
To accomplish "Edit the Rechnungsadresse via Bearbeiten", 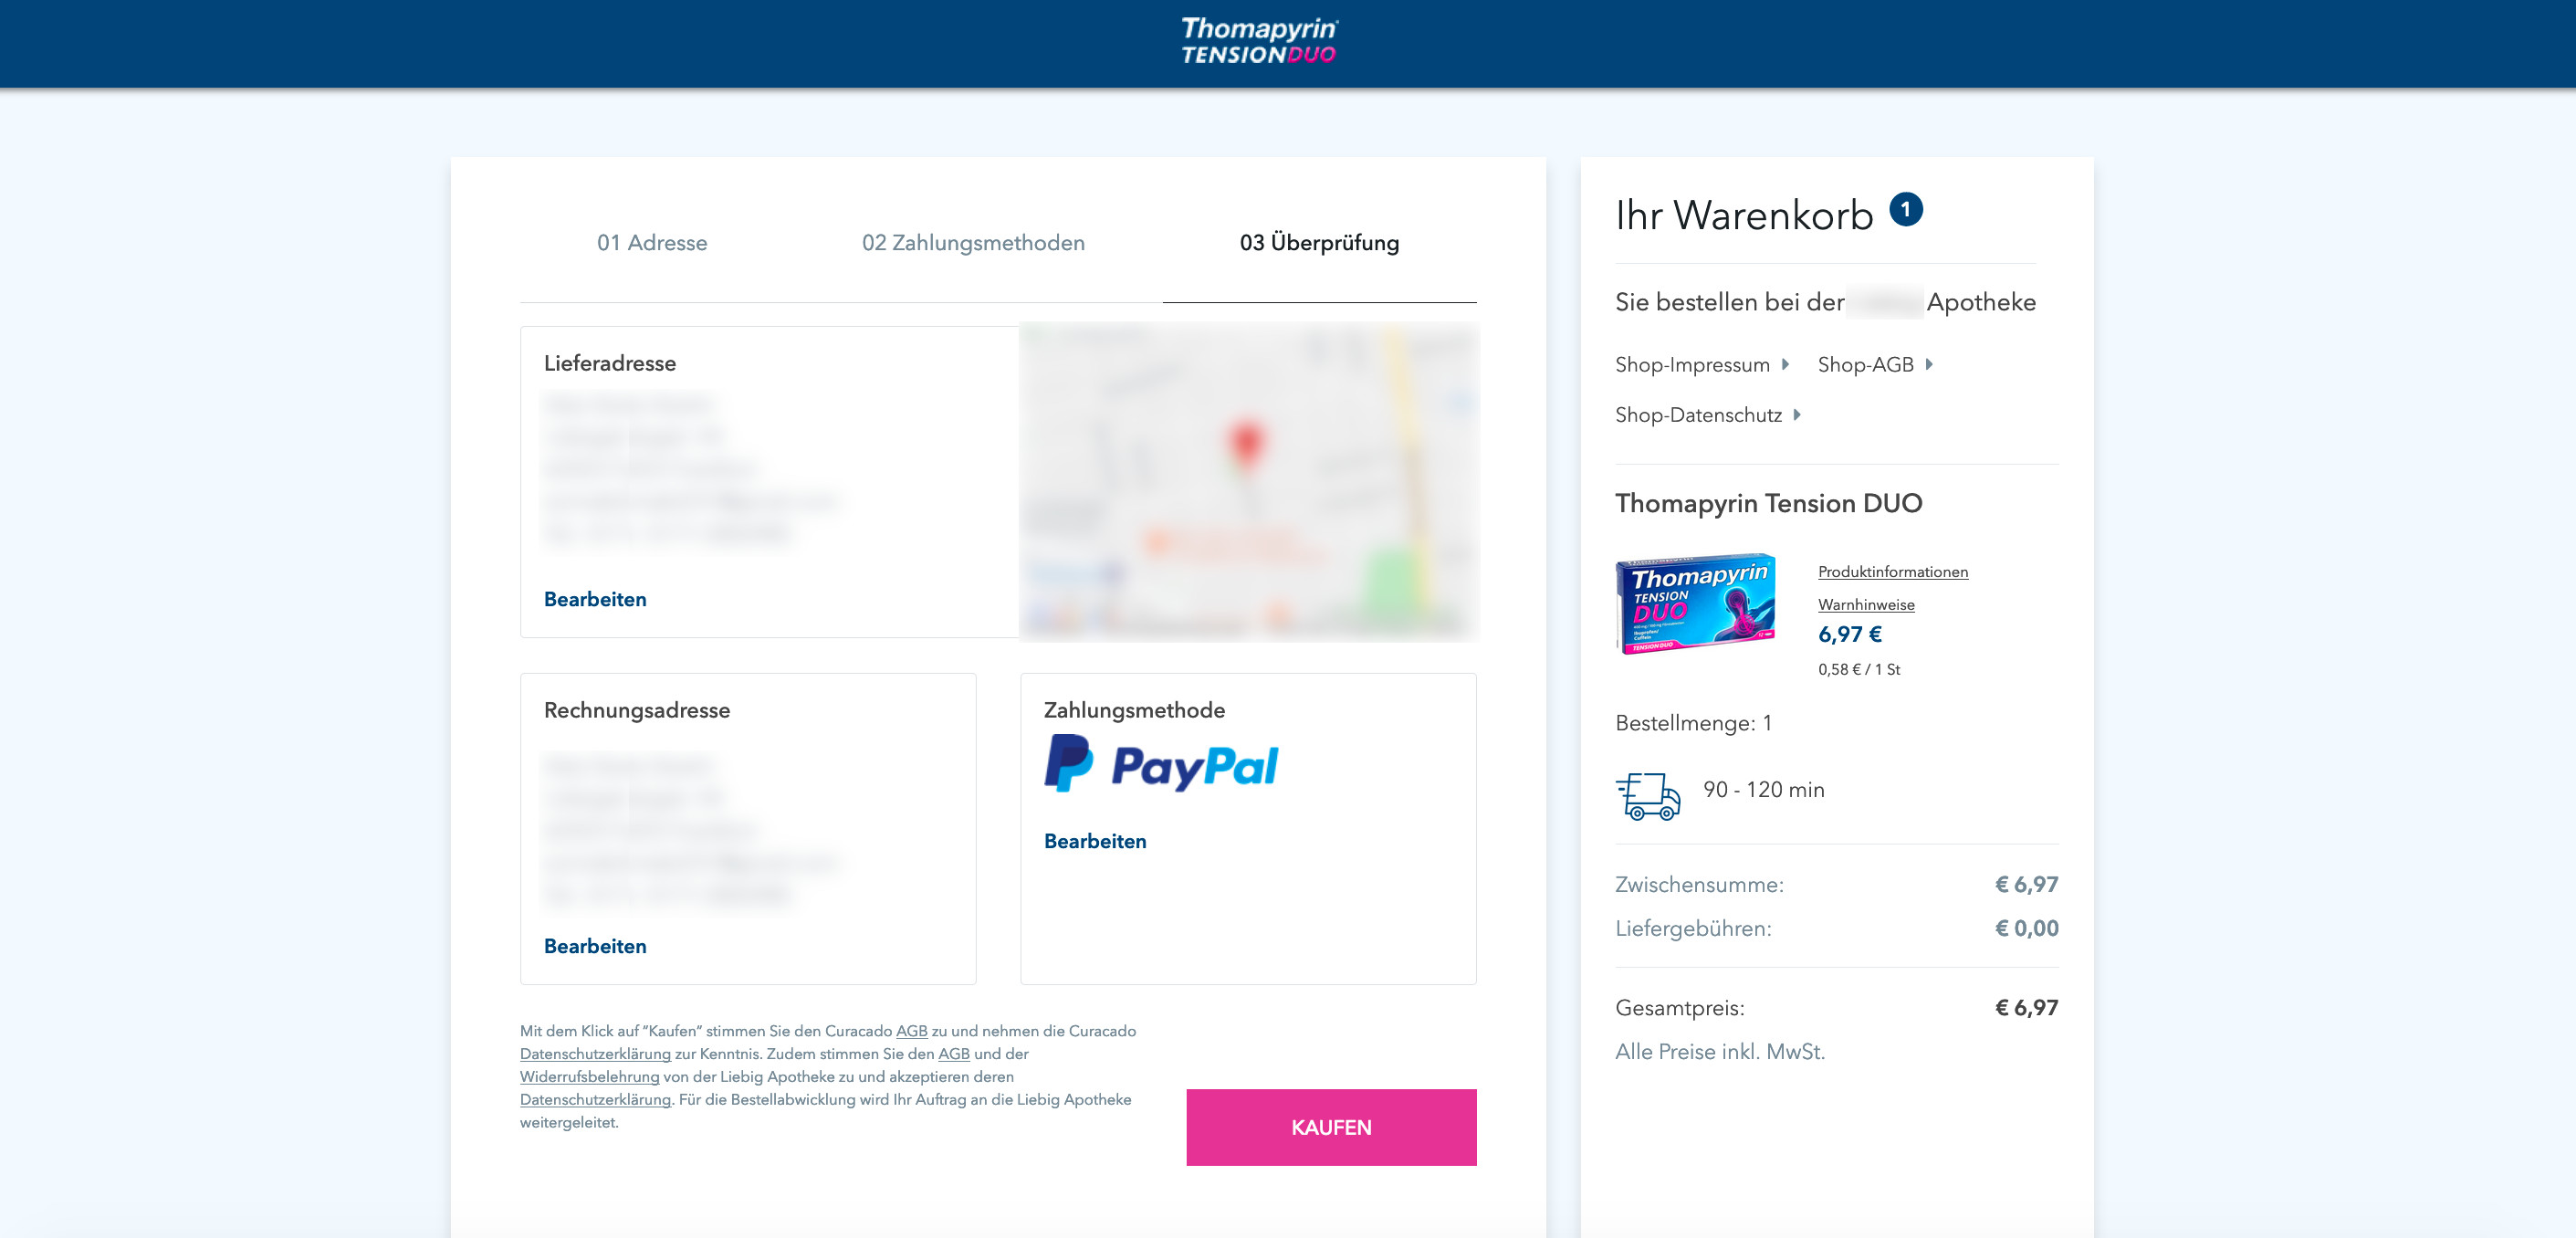I will click(x=595, y=946).
